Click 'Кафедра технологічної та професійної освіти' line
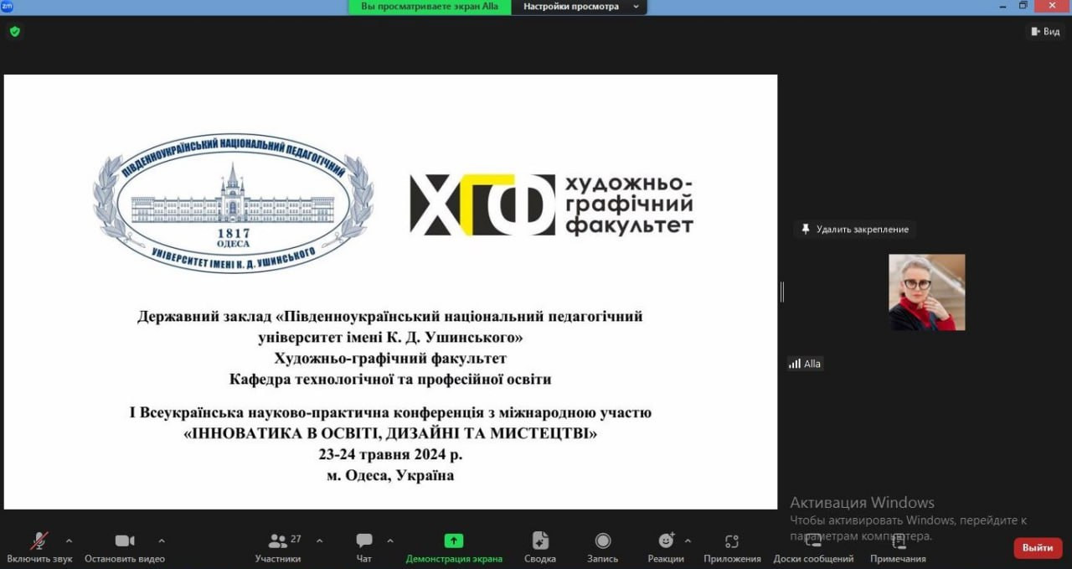This screenshot has height=569, width=1072. click(x=390, y=380)
